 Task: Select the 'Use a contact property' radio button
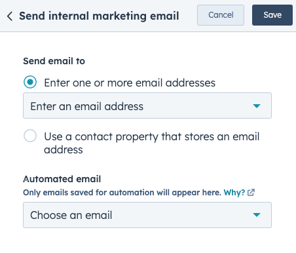(30, 136)
